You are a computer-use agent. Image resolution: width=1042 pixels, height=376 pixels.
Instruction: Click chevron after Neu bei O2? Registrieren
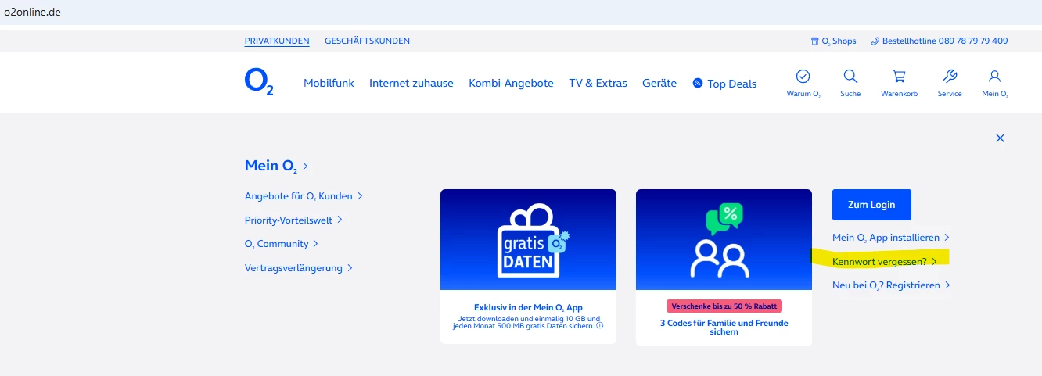pos(947,285)
